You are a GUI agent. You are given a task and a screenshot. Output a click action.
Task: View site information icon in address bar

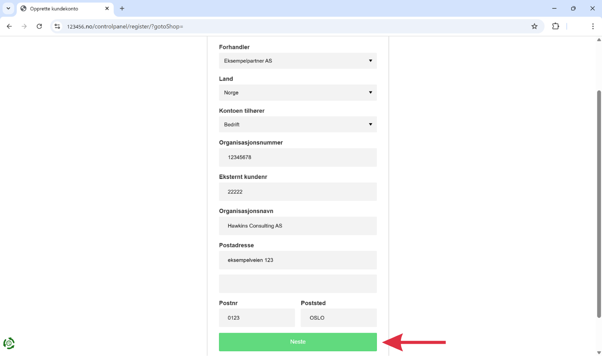57,26
